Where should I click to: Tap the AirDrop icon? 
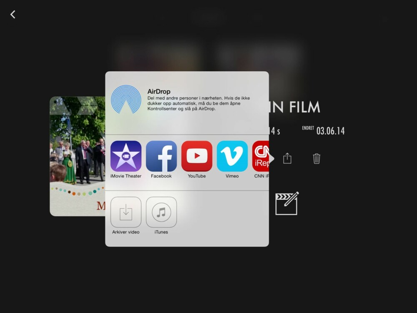[126, 99]
